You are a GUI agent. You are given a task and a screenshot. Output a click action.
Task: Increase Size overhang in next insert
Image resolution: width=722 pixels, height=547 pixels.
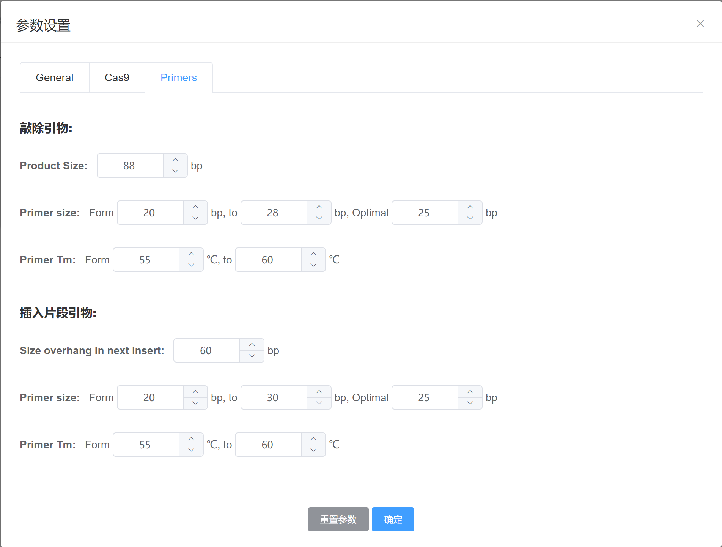pos(252,345)
